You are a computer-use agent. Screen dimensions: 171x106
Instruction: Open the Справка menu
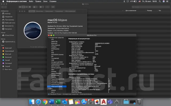53,1
